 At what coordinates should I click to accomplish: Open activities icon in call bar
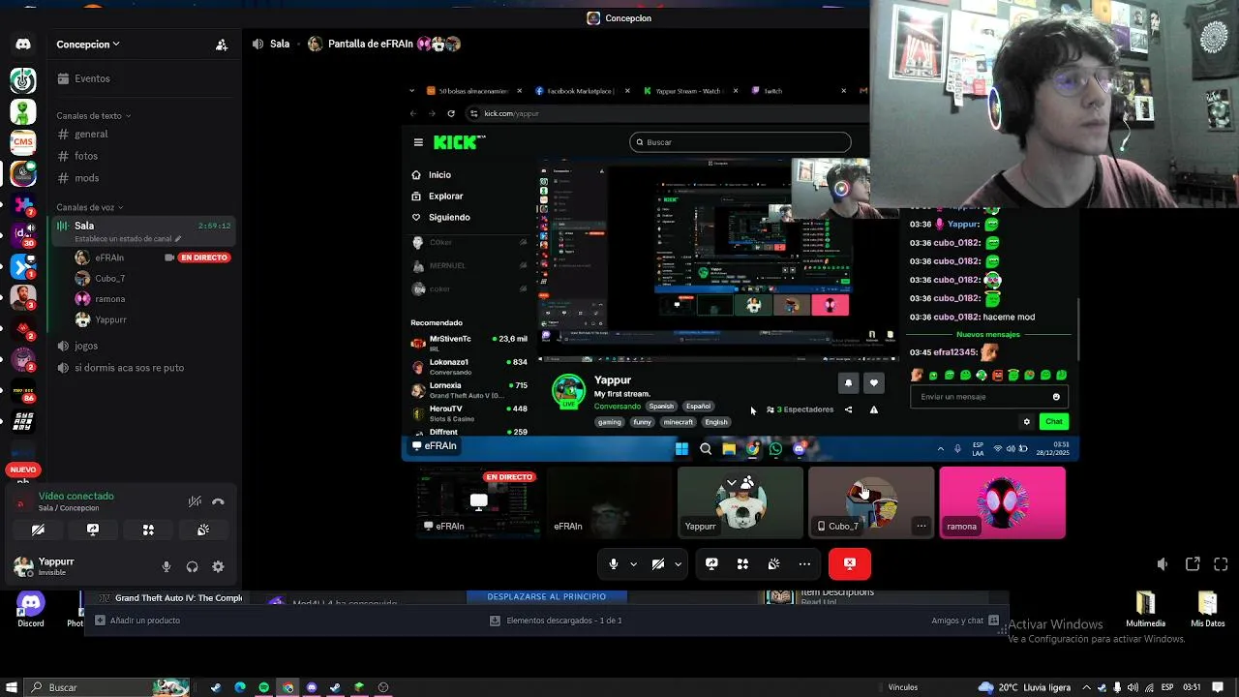tap(742, 564)
